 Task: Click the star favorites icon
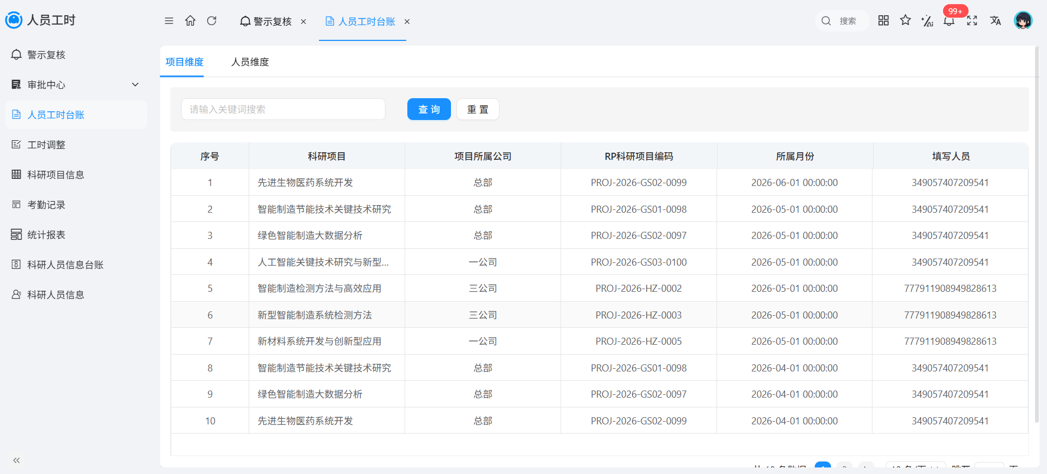tap(905, 20)
